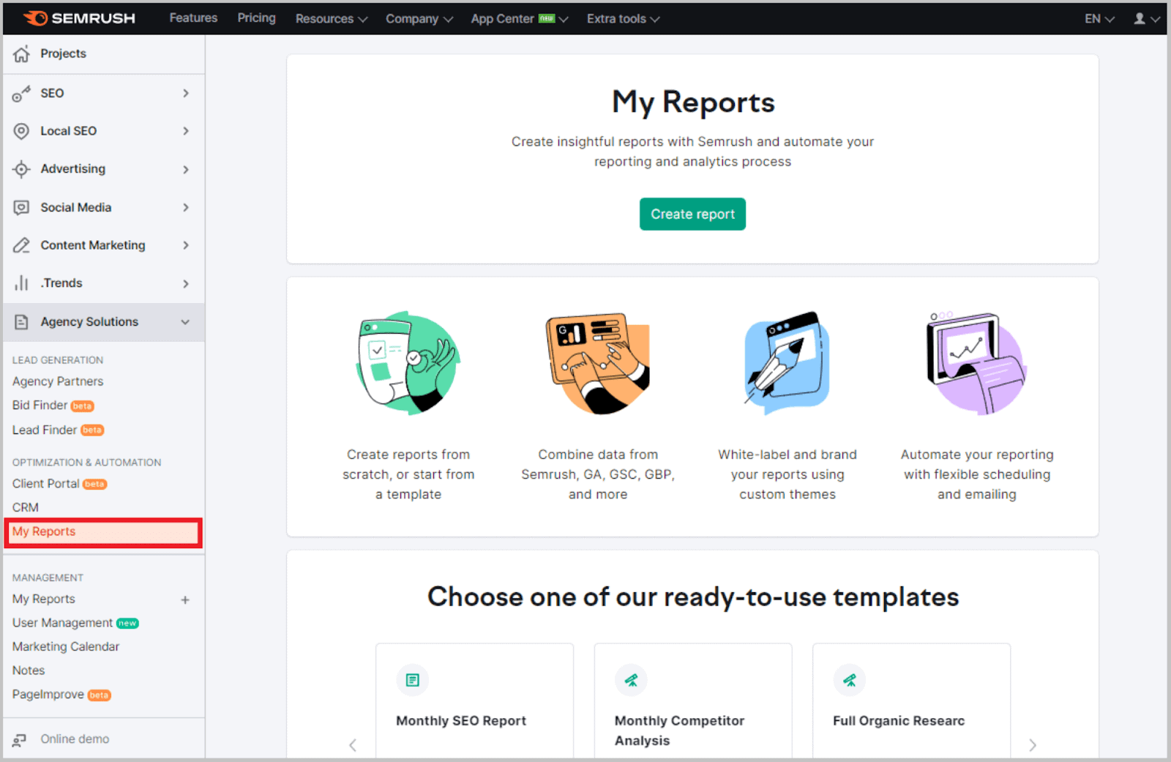
Task: Click the Online demo icon
Action: click(x=20, y=740)
